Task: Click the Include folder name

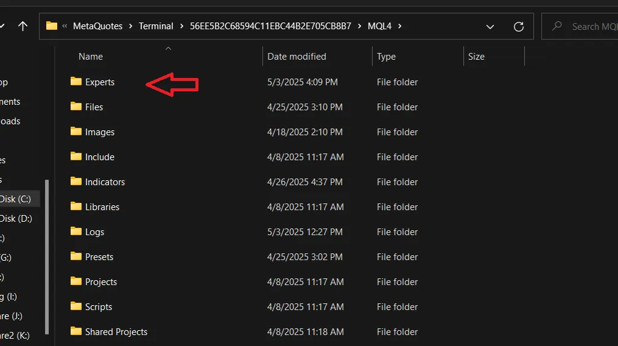Action: point(100,157)
